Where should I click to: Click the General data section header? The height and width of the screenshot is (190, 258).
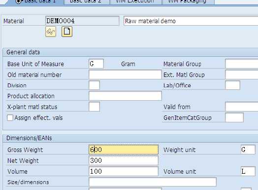pyautogui.click(x=23, y=52)
